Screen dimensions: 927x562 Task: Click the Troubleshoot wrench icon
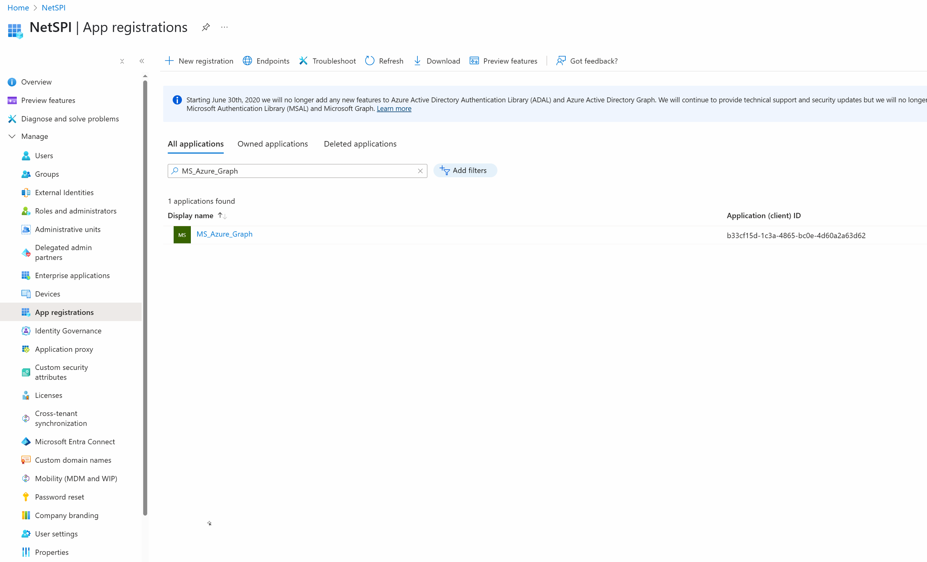303,61
